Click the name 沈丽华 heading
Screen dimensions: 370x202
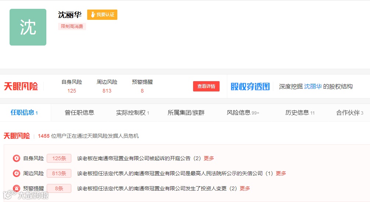tap(70, 15)
